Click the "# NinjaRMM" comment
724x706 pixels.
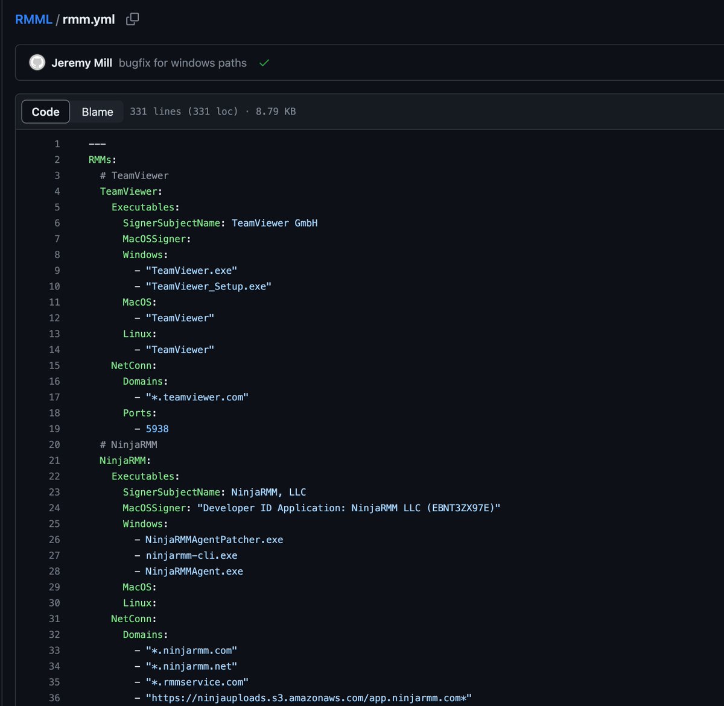pos(129,444)
